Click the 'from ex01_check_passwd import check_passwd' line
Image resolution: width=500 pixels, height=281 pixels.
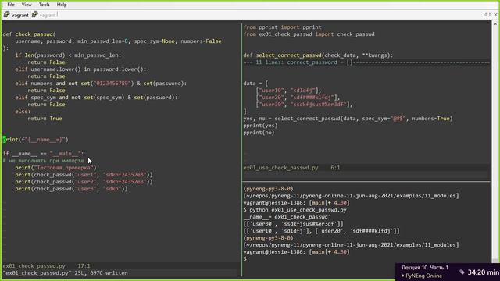coord(309,34)
